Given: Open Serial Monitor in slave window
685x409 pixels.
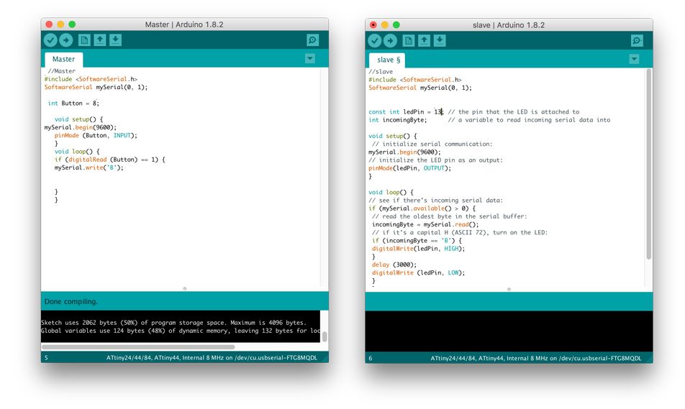Looking at the screenshot, I should click(x=637, y=40).
